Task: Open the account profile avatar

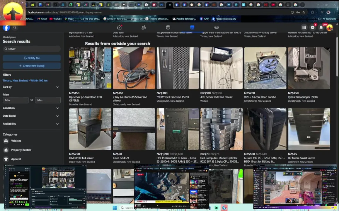Action: click(x=330, y=28)
